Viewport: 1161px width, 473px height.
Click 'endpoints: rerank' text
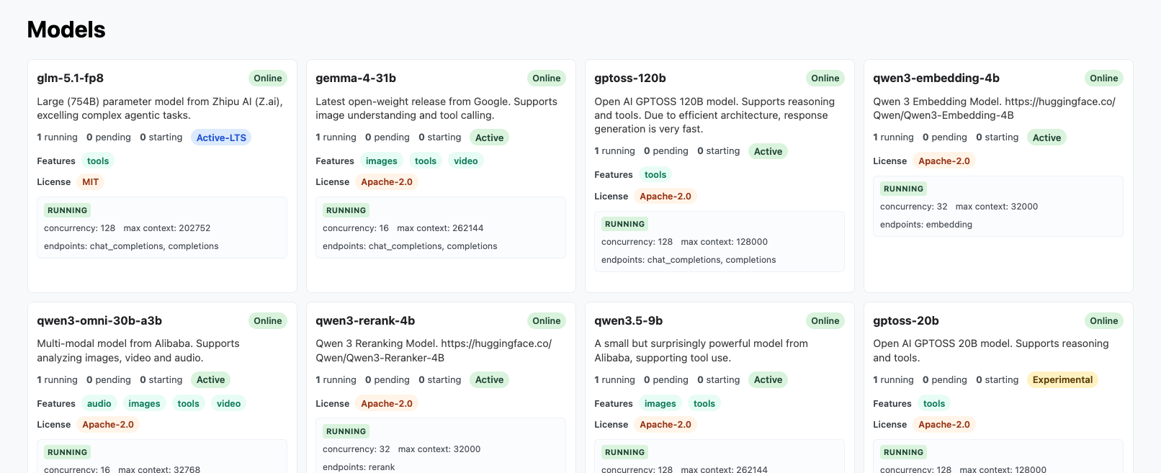[359, 467]
